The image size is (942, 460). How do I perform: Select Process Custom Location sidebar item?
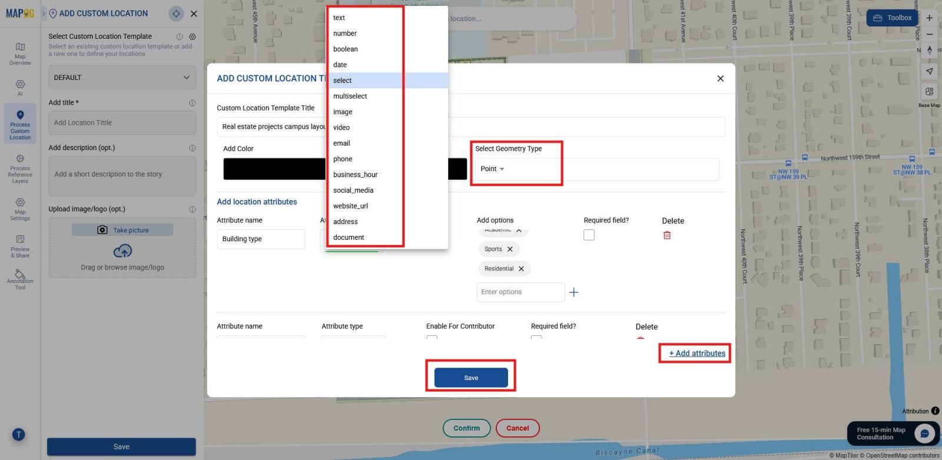[x=20, y=124]
